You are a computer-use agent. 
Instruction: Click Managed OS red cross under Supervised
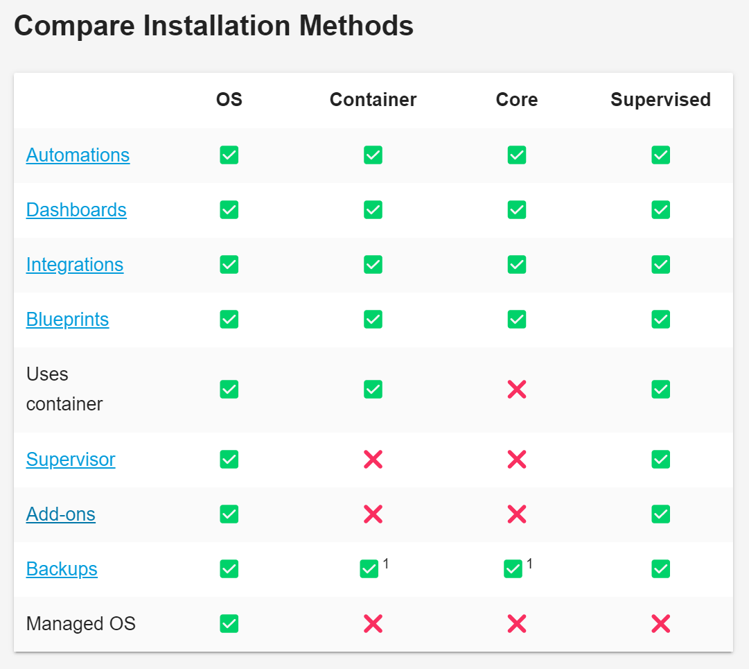660,624
